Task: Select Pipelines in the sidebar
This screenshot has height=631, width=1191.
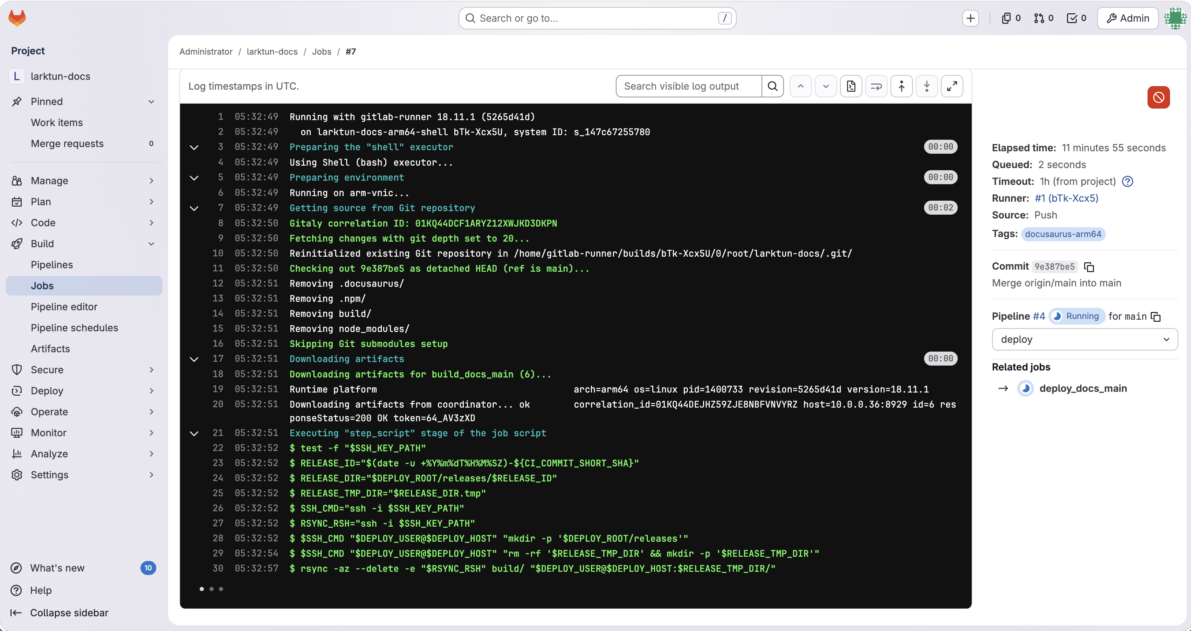Action: 52,264
